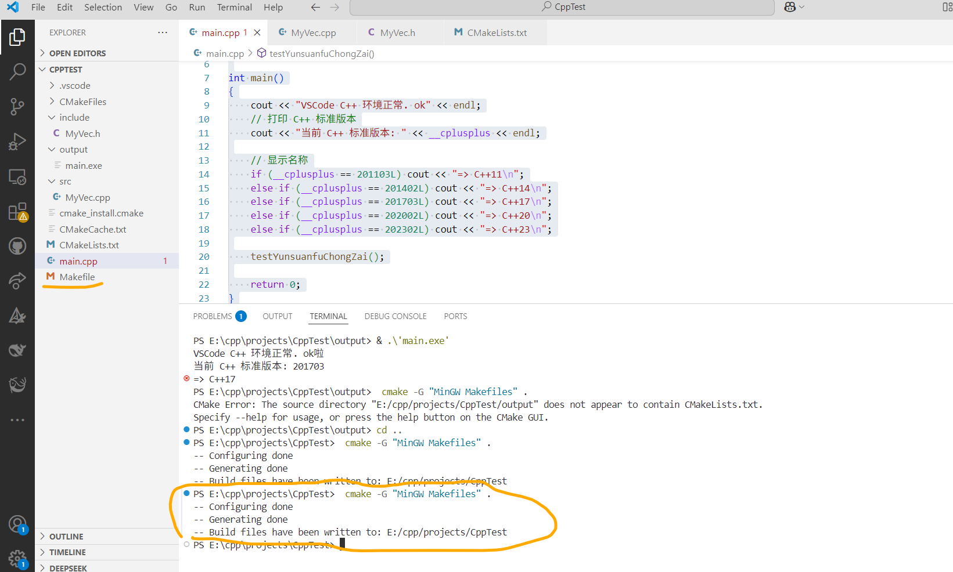Click the VS Code logo icon
The width and height of the screenshot is (953, 572).
[12, 7]
